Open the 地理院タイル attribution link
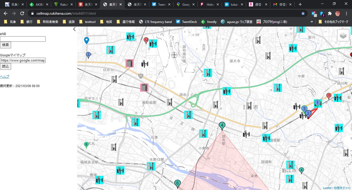The width and height of the screenshot is (352, 190). point(342,188)
